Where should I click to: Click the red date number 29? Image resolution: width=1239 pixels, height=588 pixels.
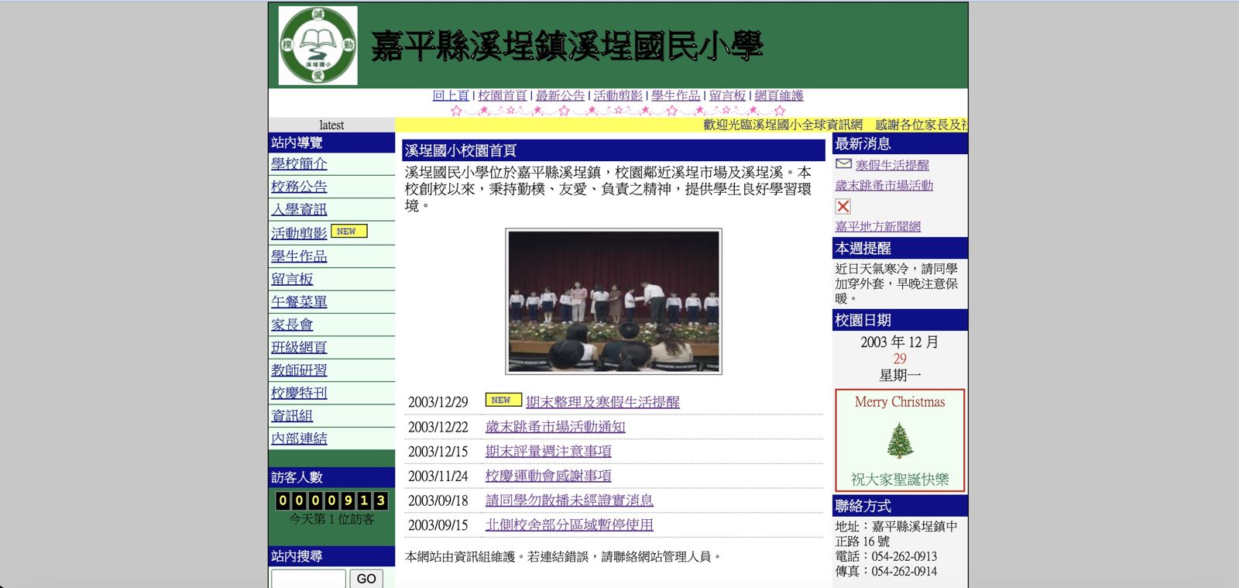coord(900,359)
